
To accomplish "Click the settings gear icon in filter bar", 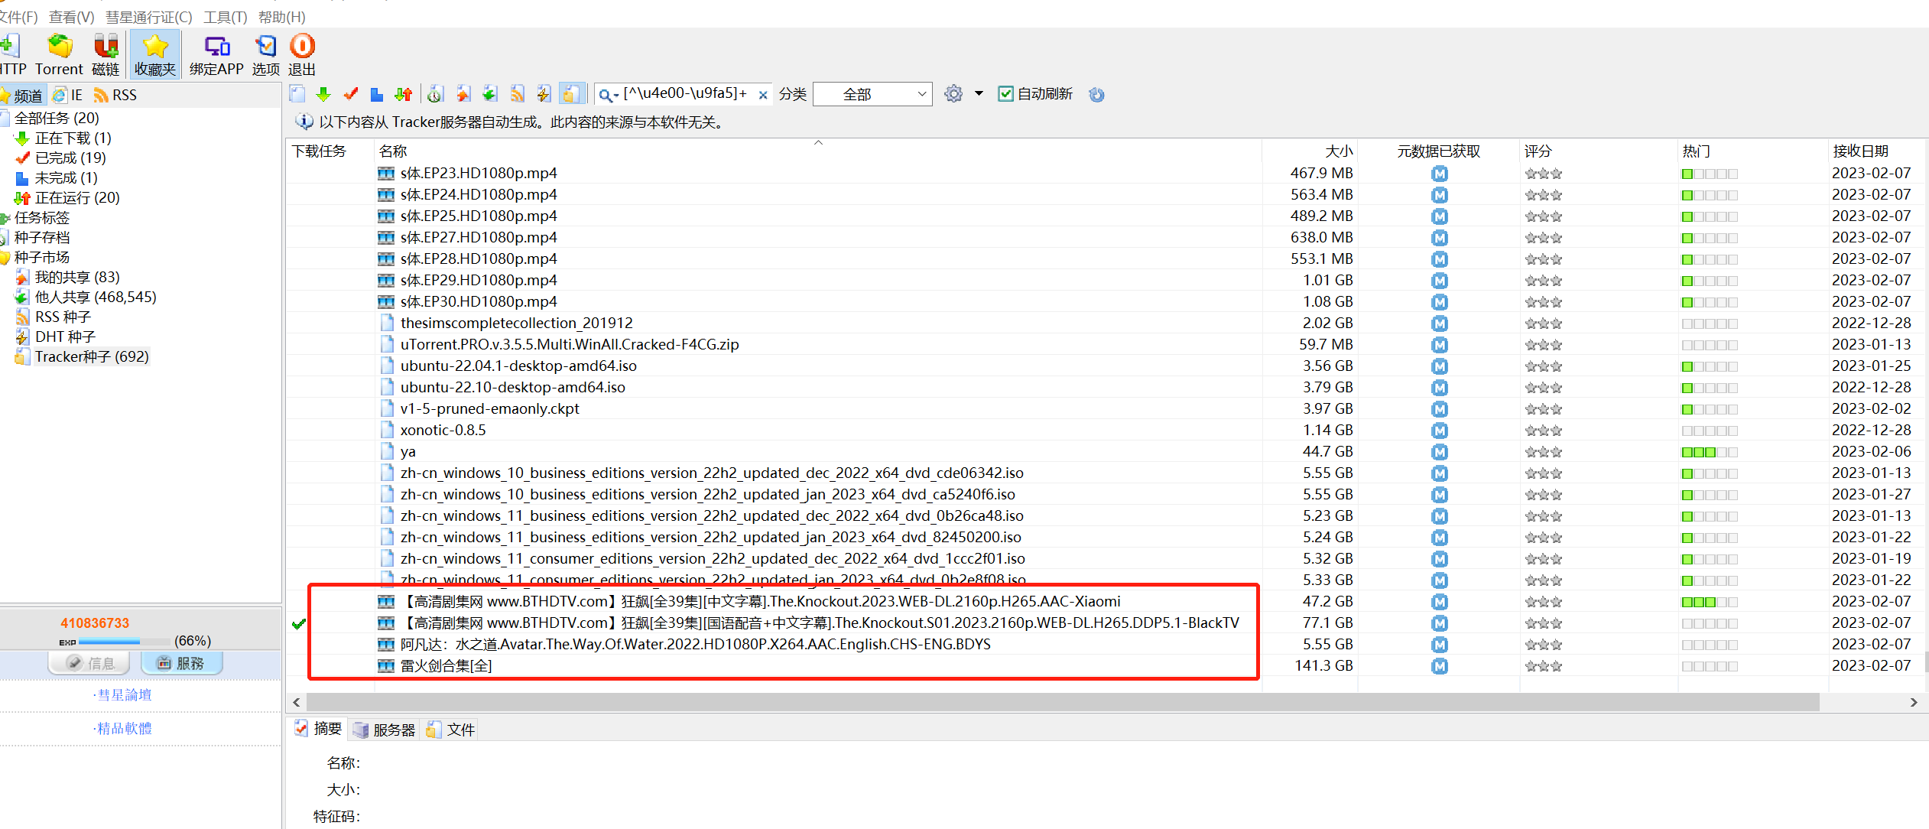I will point(953,94).
